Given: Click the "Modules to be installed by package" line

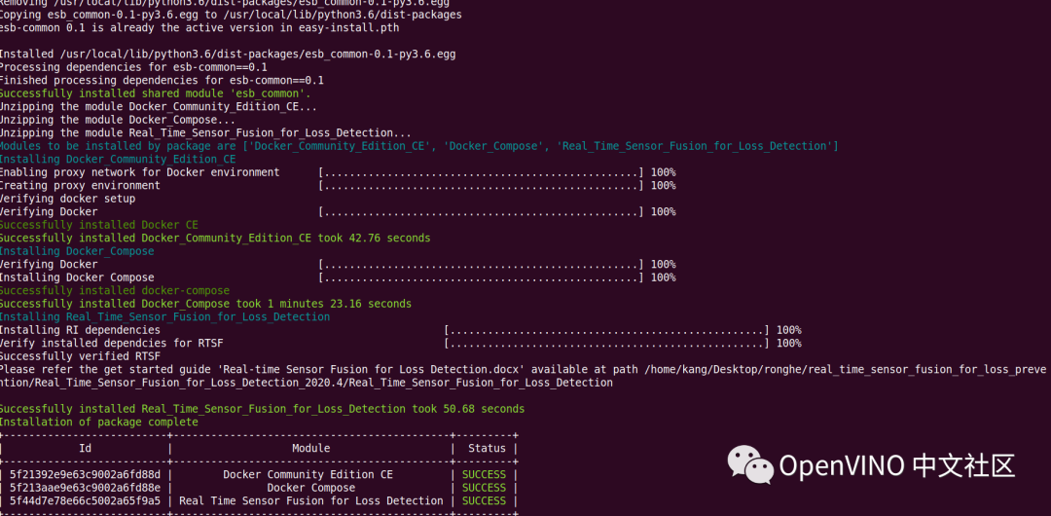Looking at the screenshot, I should (x=418, y=146).
